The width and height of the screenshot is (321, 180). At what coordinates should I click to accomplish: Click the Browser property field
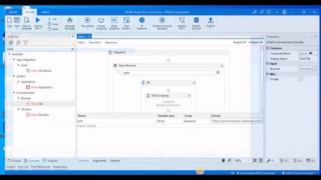305,69
